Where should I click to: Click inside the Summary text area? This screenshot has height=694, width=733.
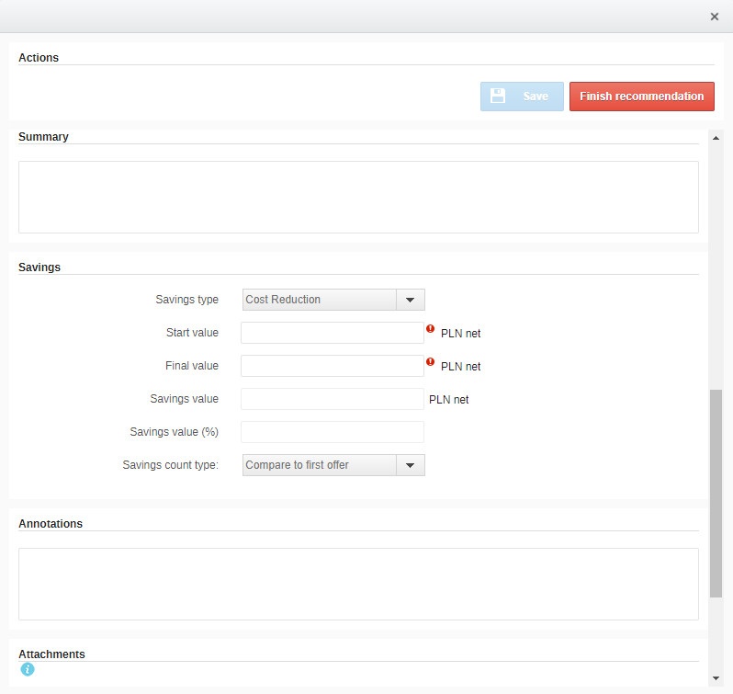(358, 197)
